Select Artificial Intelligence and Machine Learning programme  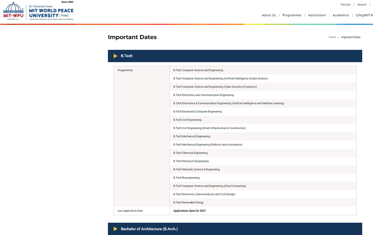pyautogui.click(x=263, y=103)
